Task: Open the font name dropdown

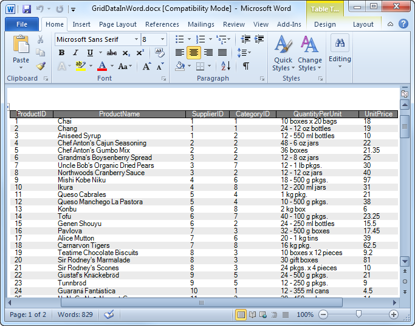Action: (135, 39)
